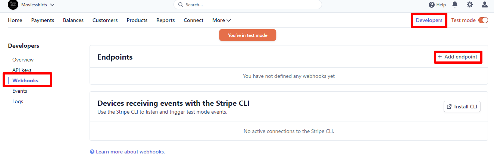This screenshot has width=494, height=165.
Task: Toggle the Test mode switch
Action: pos(483,20)
